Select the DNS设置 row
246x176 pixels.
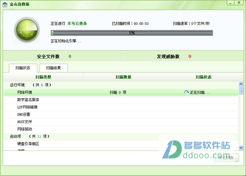[121, 114]
